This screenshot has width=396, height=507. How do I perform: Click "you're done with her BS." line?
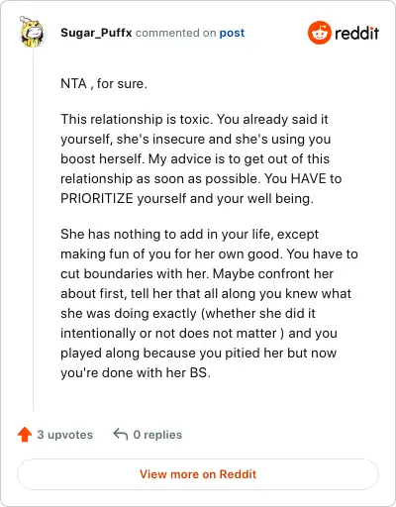pos(136,372)
